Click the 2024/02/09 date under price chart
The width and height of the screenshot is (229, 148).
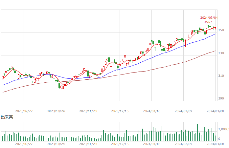coord(183,111)
